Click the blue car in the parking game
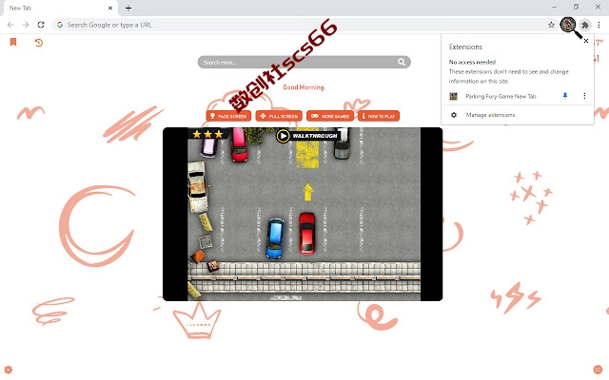Viewport: 609px width, 380px height. 275,238
